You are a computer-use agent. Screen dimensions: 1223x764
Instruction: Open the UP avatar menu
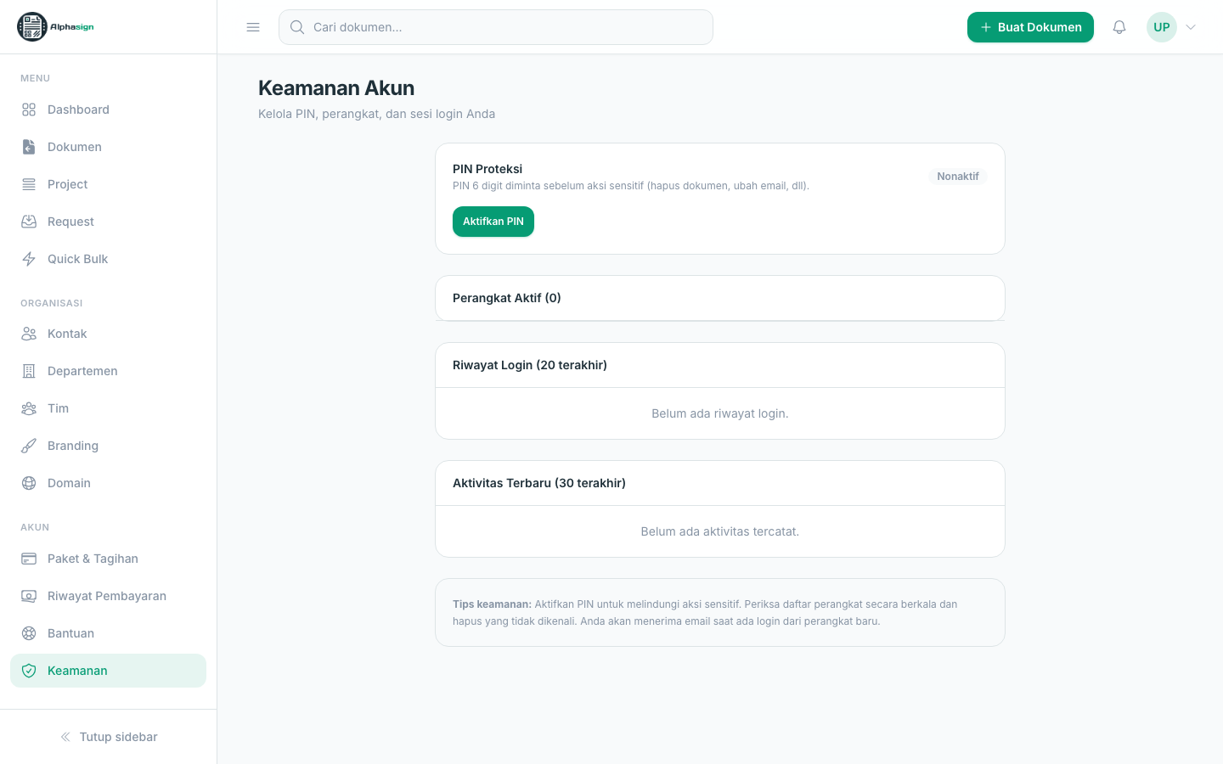[x=1162, y=27]
